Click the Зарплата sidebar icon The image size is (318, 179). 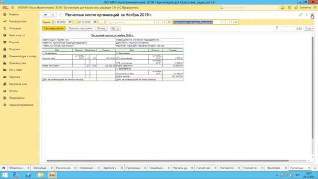[x=4, y=77]
